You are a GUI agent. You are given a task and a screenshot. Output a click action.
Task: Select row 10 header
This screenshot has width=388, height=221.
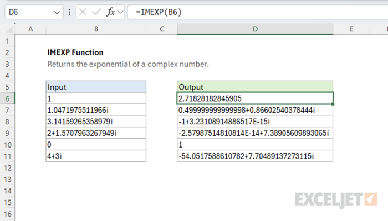click(7, 145)
